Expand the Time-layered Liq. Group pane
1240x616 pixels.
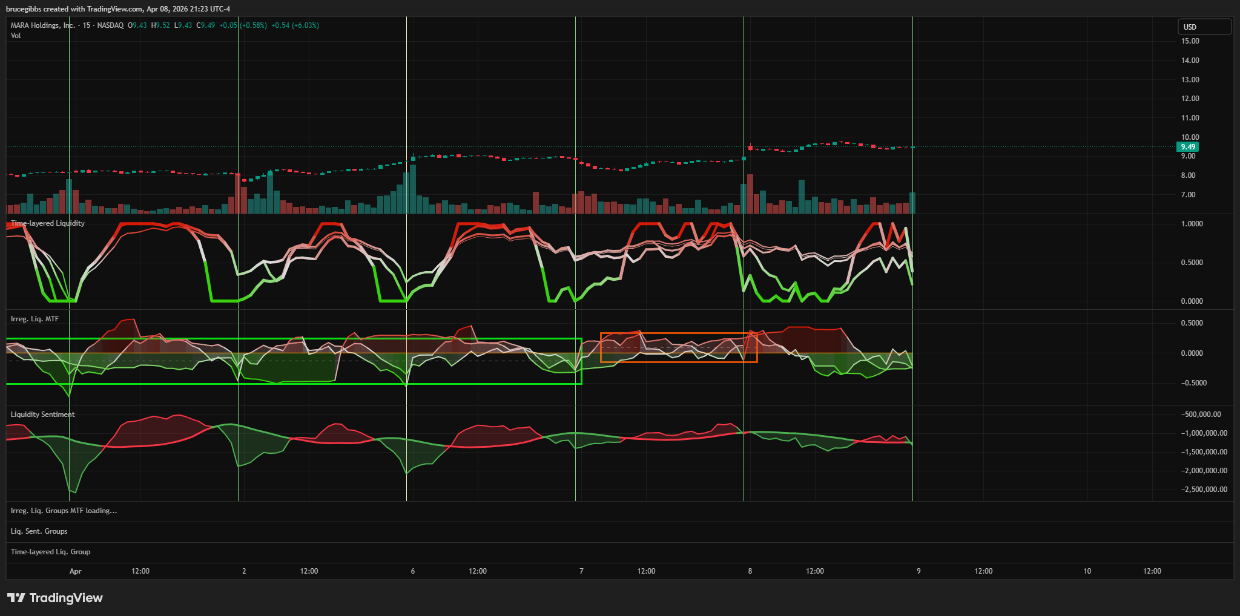point(50,552)
